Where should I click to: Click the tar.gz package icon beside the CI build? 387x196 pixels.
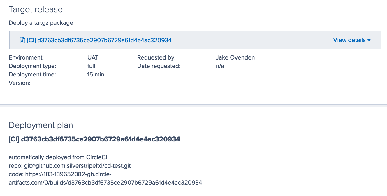22,40
